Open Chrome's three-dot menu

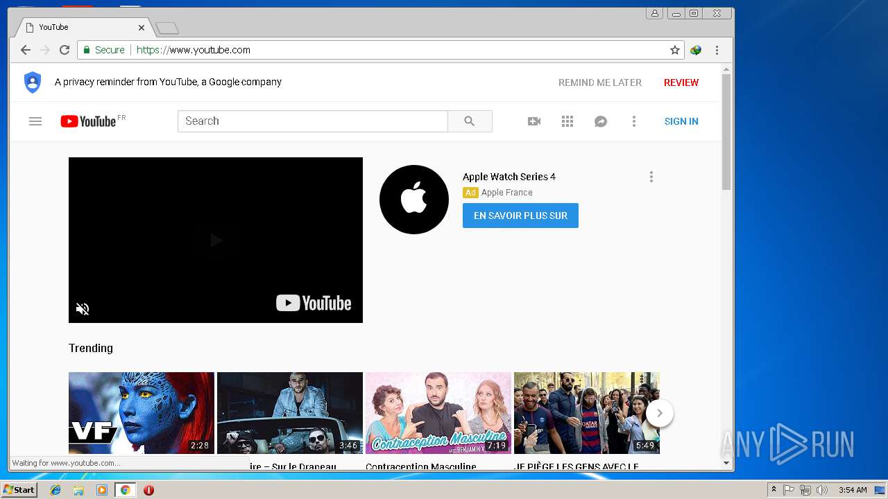717,50
